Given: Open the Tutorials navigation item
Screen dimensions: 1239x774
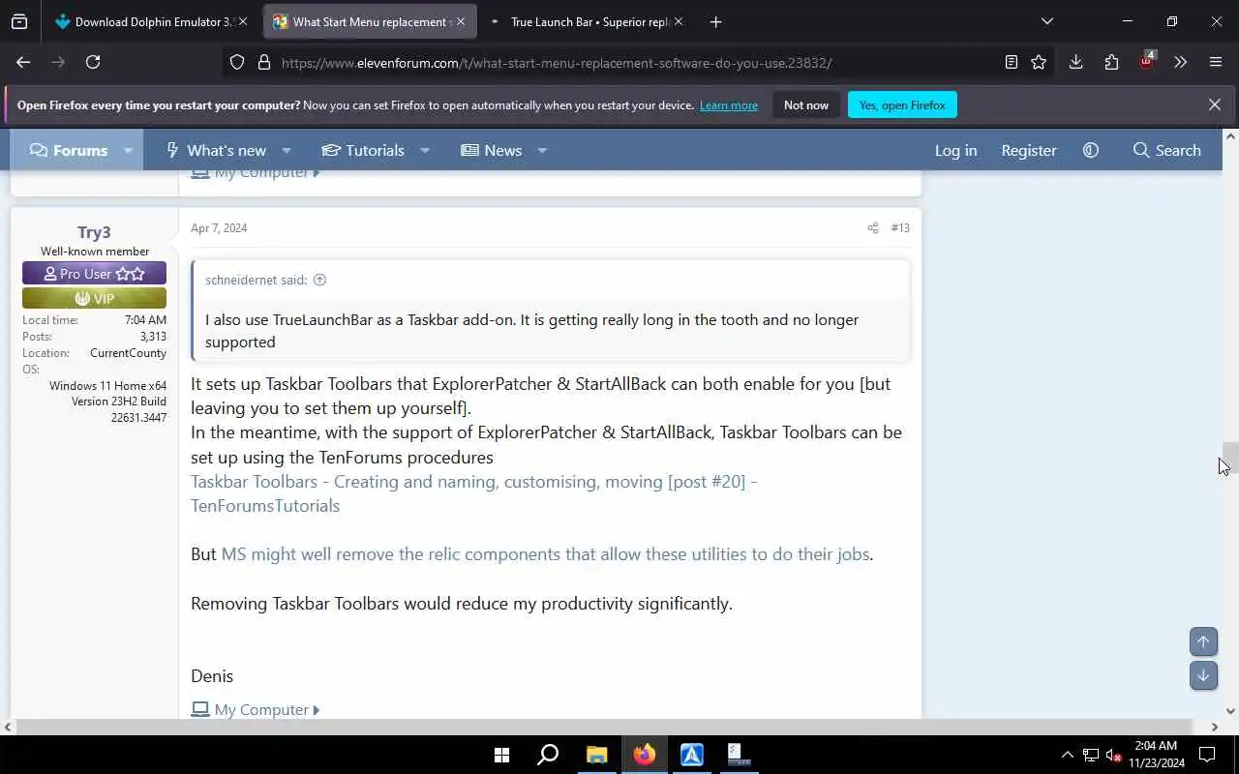Looking at the screenshot, I should (x=363, y=150).
